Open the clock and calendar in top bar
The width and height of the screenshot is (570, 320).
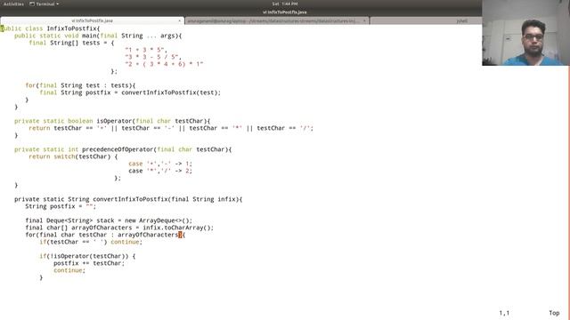pyautogui.click(x=285, y=4)
